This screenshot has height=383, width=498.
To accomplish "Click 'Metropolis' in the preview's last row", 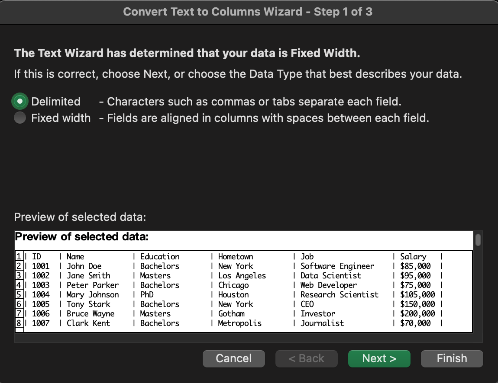I will click(239, 323).
